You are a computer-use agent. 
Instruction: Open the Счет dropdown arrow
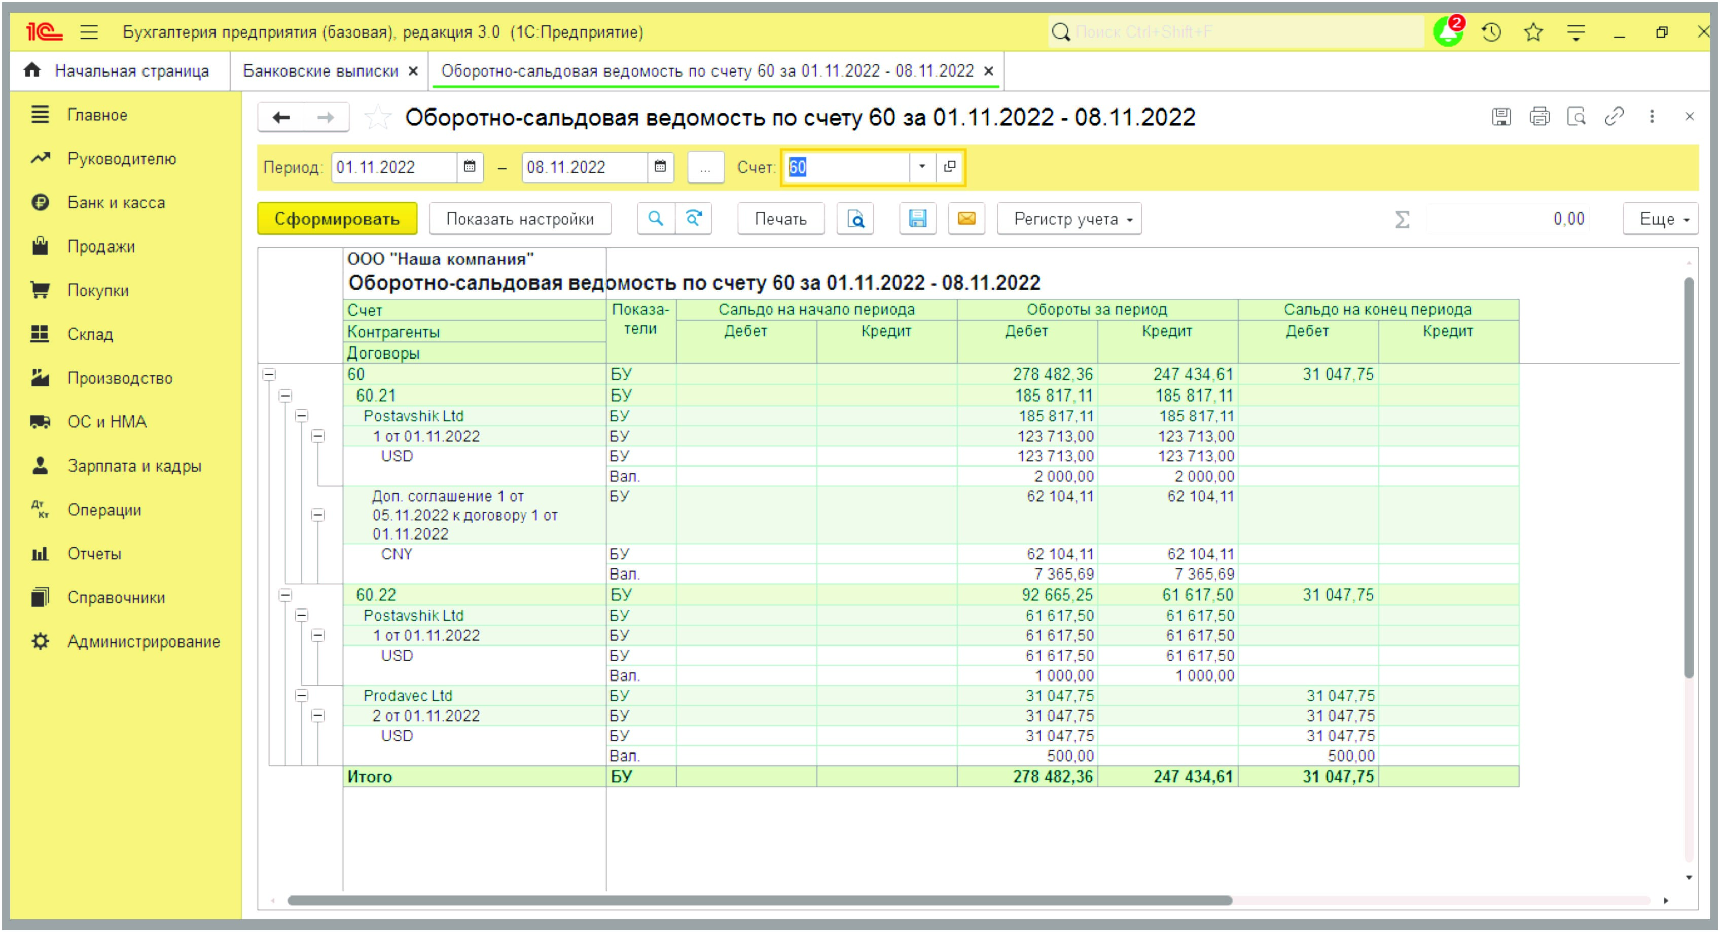[x=922, y=167]
